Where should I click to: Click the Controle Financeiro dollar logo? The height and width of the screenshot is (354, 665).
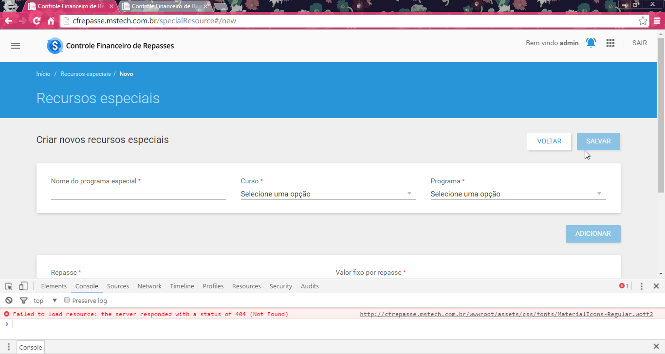click(x=55, y=46)
